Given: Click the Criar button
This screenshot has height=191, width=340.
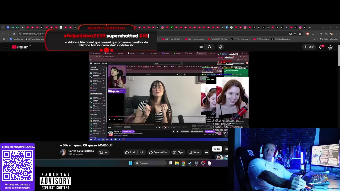Looking at the screenshot, I should coord(309,47).
